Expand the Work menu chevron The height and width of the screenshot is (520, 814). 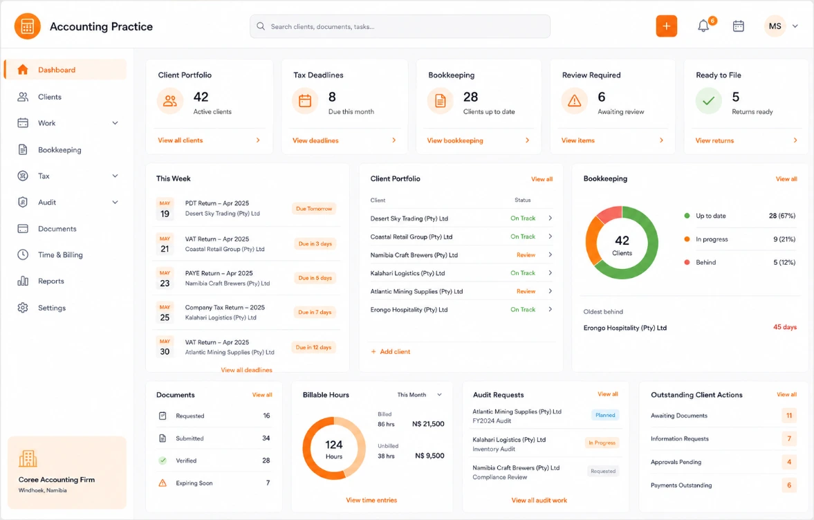pos(115,123)
